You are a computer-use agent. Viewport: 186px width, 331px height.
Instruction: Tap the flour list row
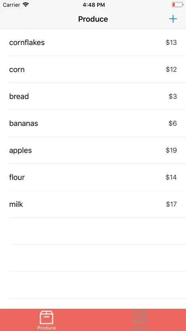(93, 177)
